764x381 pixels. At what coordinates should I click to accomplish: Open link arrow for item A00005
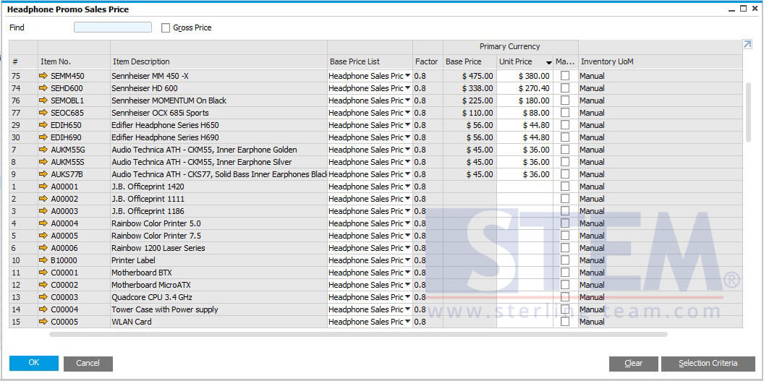[43, 236]
